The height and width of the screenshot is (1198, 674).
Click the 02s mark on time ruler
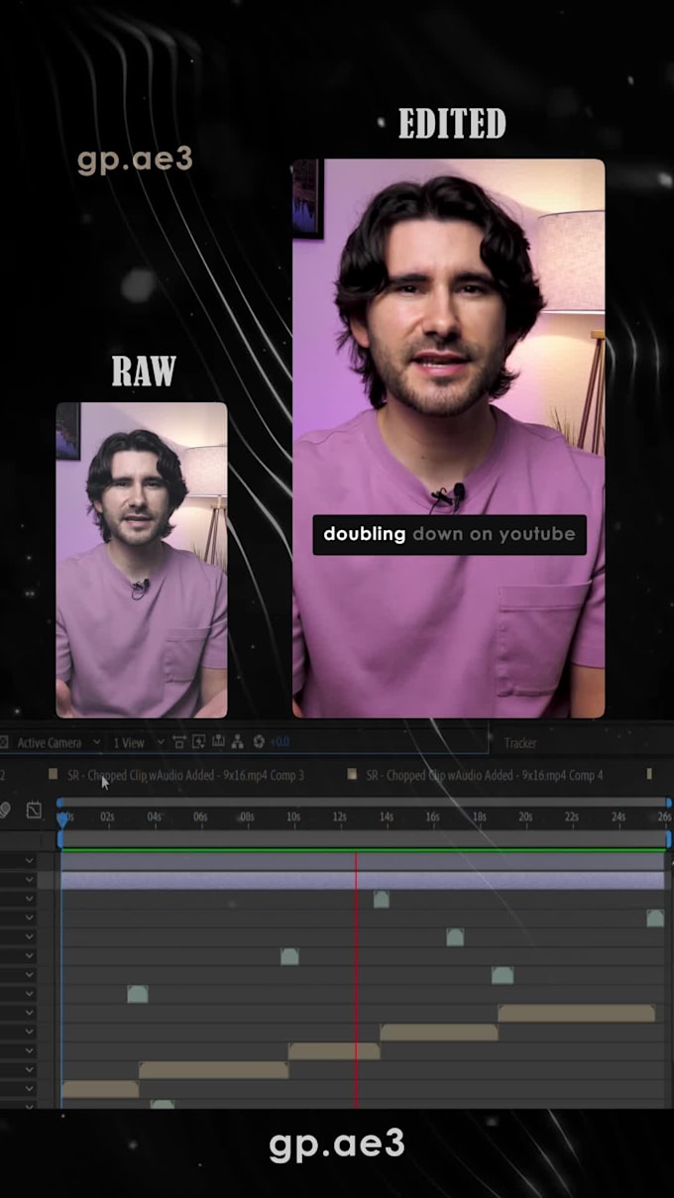click(x=107, y=817)
